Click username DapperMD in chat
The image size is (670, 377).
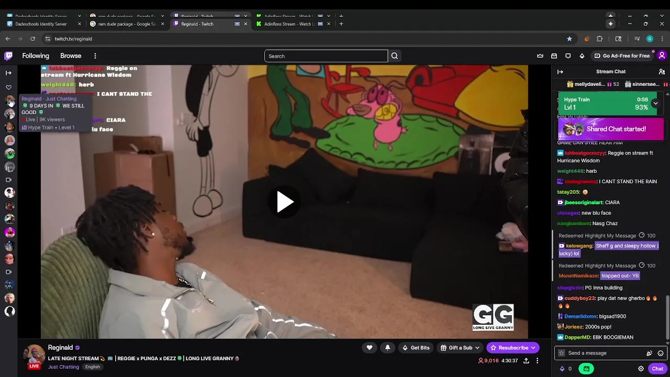pos(577,338)
